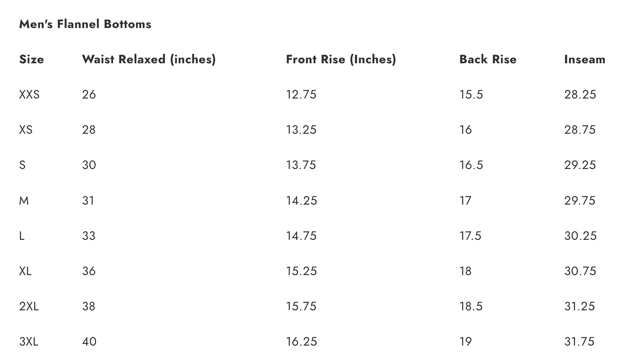The width and height of the screenshot is (643, 363).
Task: Click the Size column header
Action: tap(32, 59)
